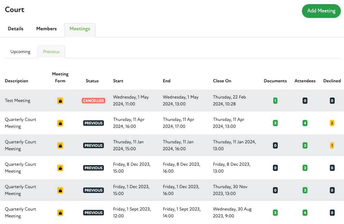
Task: Click documents badge for 1 Sept meeting
Action: tap(275, 213)
